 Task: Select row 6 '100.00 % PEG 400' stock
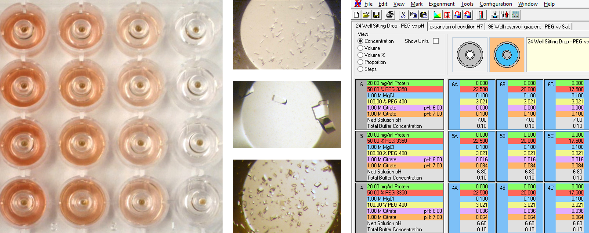(x=405, y=101)
